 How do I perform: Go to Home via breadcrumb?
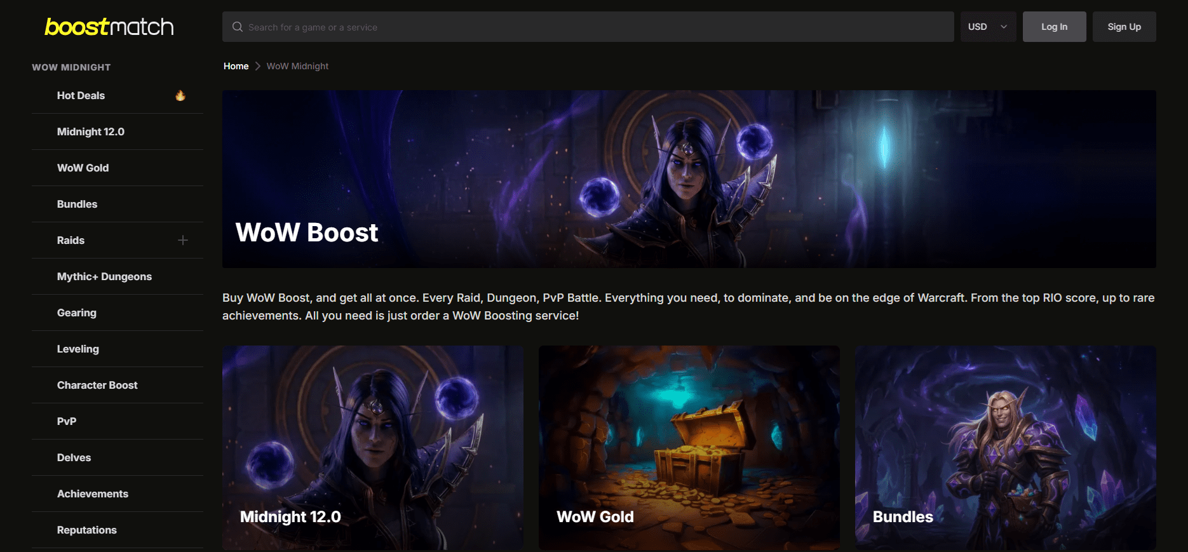236,66
